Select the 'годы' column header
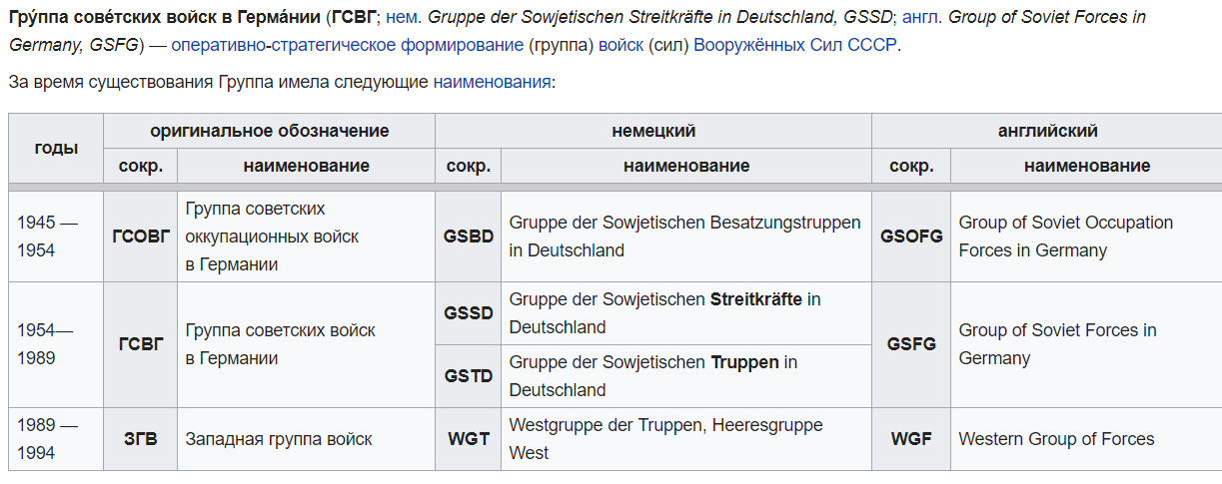Screen dimensions: 1222x484 (x=56, y=148)
